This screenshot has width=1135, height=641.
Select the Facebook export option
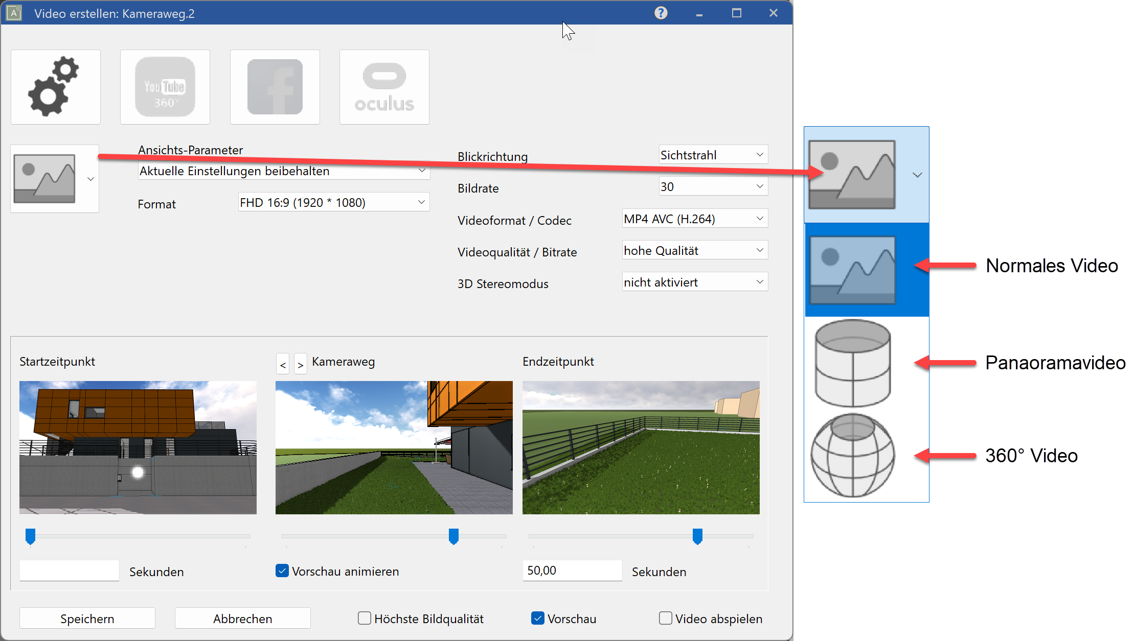click(x=275, y=86)
